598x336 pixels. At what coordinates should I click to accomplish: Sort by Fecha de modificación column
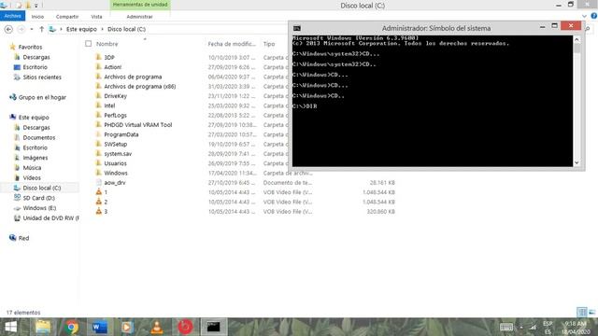[232, 44]
